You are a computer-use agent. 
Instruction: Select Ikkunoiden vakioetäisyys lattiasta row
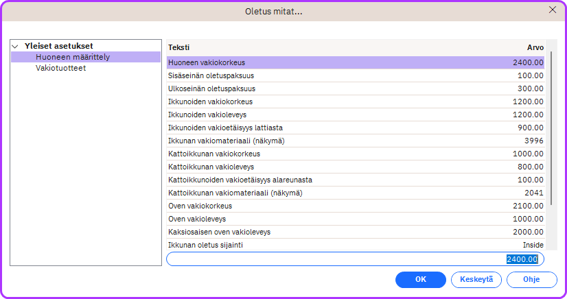[x=356, y=128]
